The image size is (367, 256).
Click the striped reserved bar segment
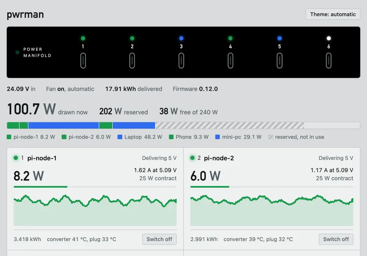230,126
